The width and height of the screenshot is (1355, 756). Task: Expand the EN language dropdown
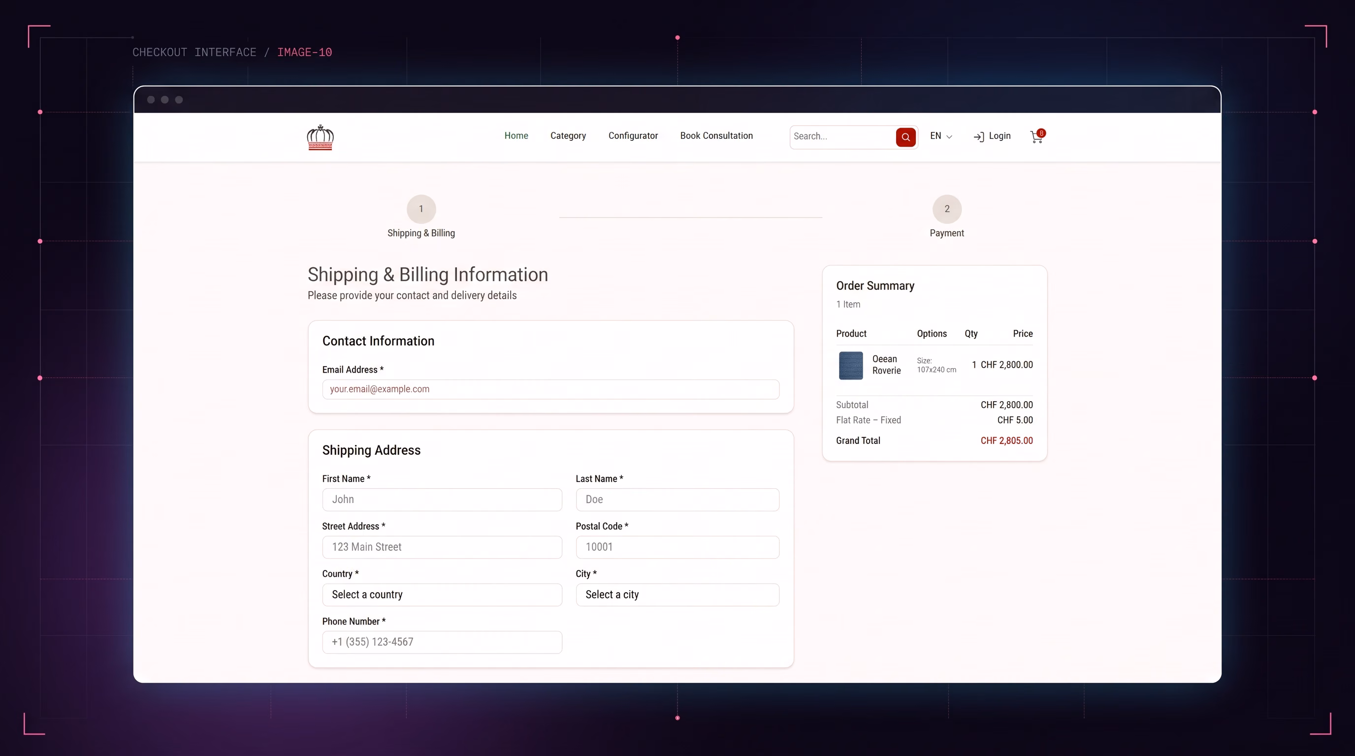(x=941, y=136)
